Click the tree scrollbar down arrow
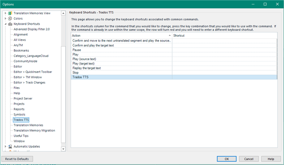The image size is (284, 165). pyautogui.click(x=63, y=149)
